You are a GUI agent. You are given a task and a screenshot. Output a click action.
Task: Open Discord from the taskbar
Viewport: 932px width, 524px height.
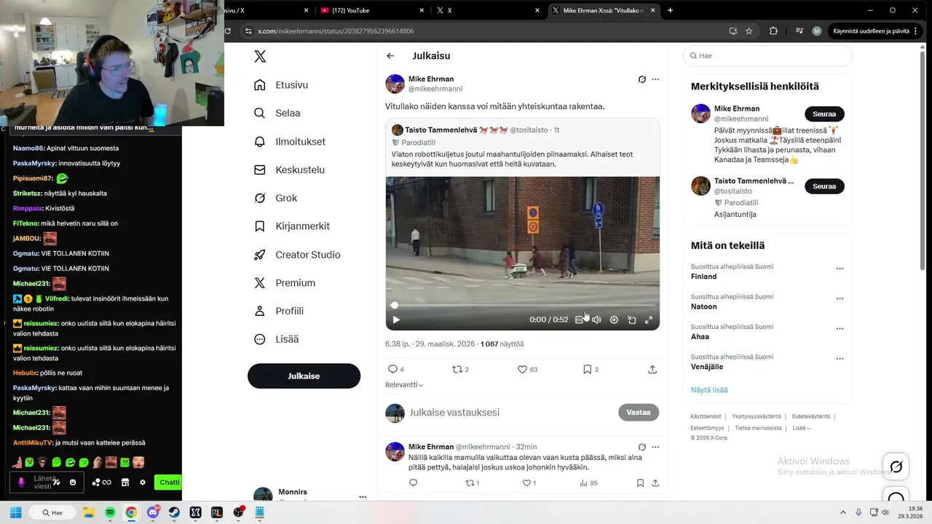(x=153, y=512)
